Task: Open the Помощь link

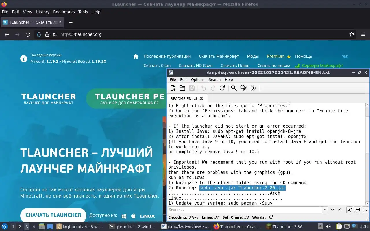Action: [304, 56]
